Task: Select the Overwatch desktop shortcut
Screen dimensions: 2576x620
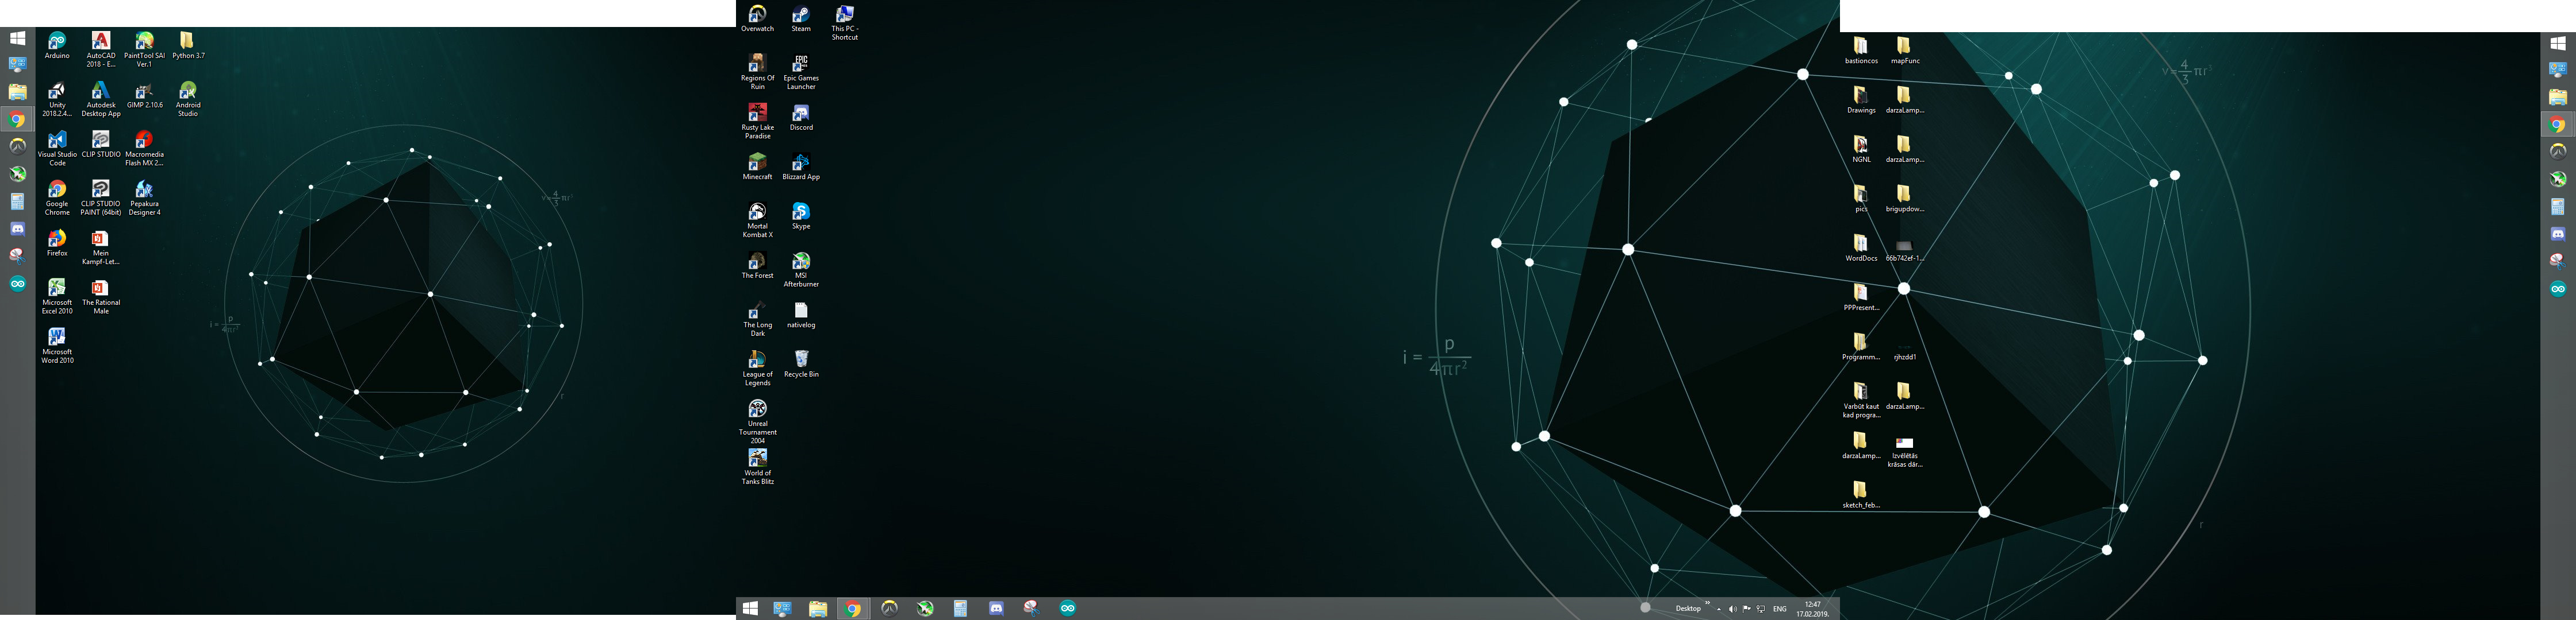Action: [757, 19]
